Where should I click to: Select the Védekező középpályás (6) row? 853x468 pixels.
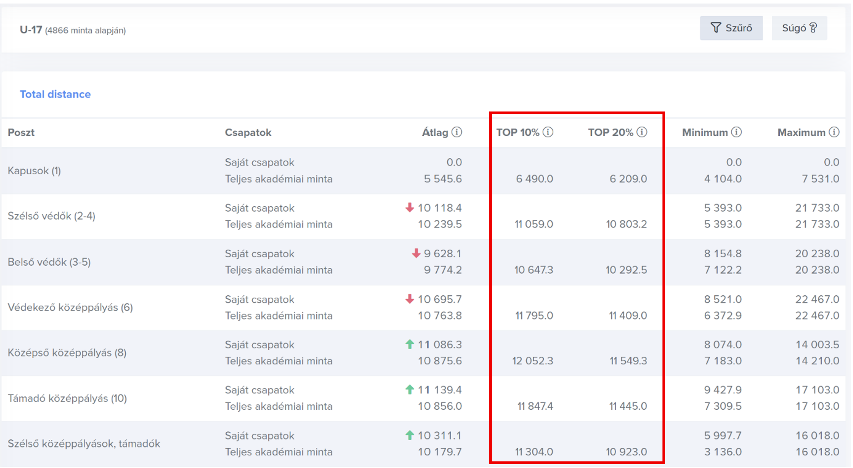[x=70, y=307]
